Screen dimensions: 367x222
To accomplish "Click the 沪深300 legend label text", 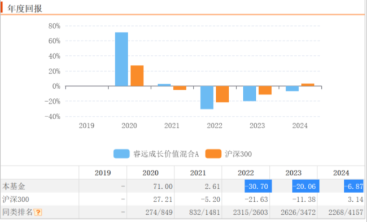I will (238, 154).
